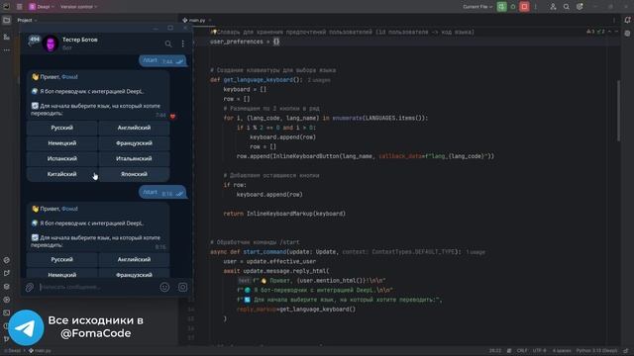Open Code With Me icon
Viewport: 634px width, 356px height.
[553, 7]
